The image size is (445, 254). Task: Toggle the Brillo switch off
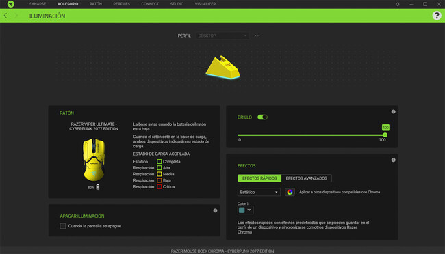tap(262, 117)
